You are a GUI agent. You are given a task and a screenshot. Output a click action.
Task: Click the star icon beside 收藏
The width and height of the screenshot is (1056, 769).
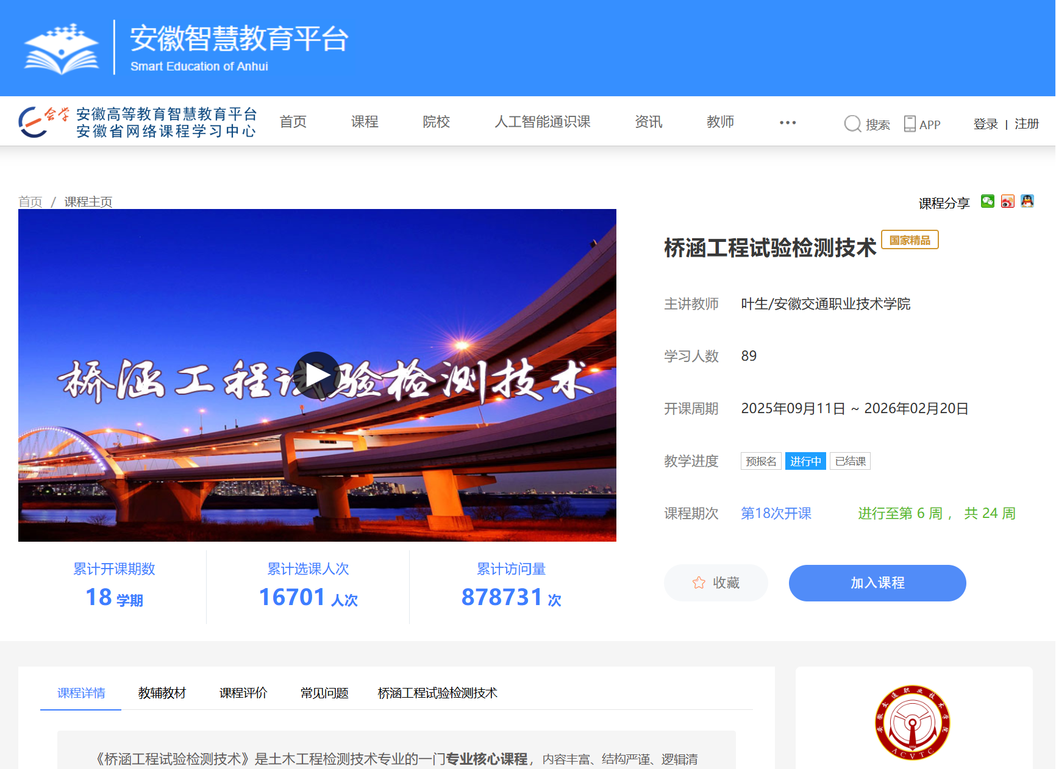[x=699, y=583]
